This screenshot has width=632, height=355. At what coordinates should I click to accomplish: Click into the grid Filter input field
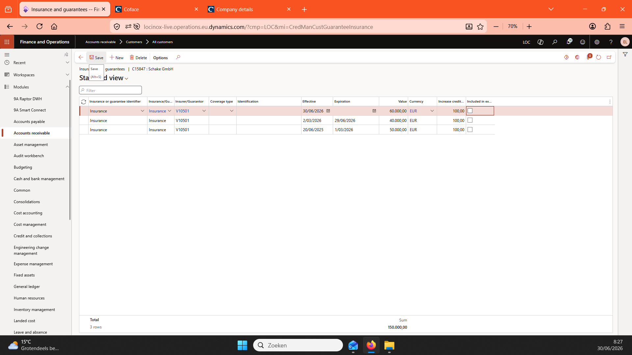tap(111, 90)
